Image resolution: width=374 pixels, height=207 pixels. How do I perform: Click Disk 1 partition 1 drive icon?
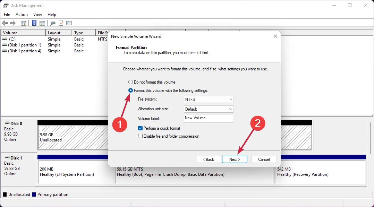pyautogui.click(x=5, y=45)
